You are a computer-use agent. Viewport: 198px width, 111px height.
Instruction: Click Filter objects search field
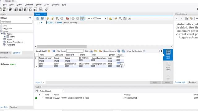pos(16,22)
